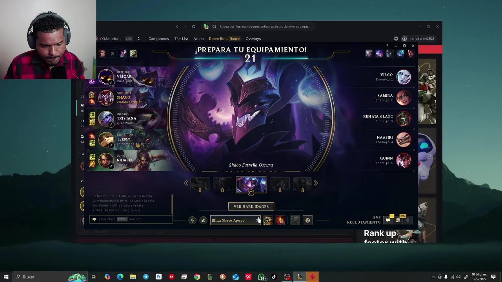Image resolution: width=502 pixels, height=282 pixels.
Task: Go back in the Blitz window
Action: 177,27
